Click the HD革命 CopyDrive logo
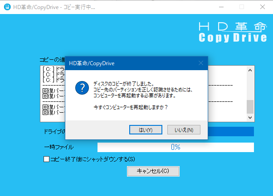This screenshot has height=196, width=273. 233,32
